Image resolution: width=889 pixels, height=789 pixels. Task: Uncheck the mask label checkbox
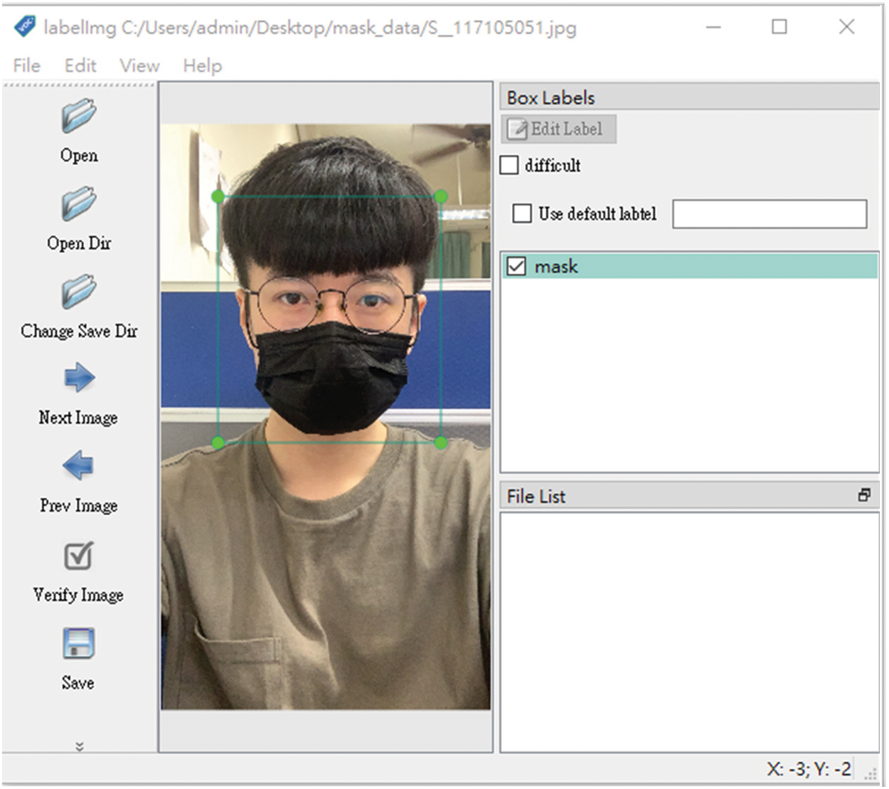point(516,267)
